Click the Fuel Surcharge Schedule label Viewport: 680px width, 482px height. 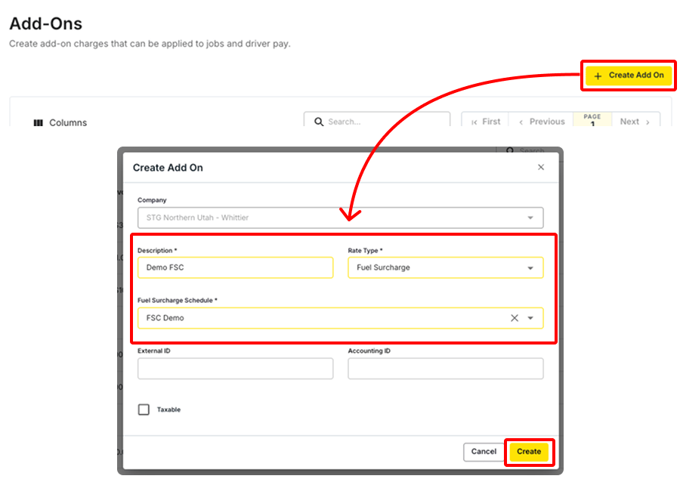point(177,300)
